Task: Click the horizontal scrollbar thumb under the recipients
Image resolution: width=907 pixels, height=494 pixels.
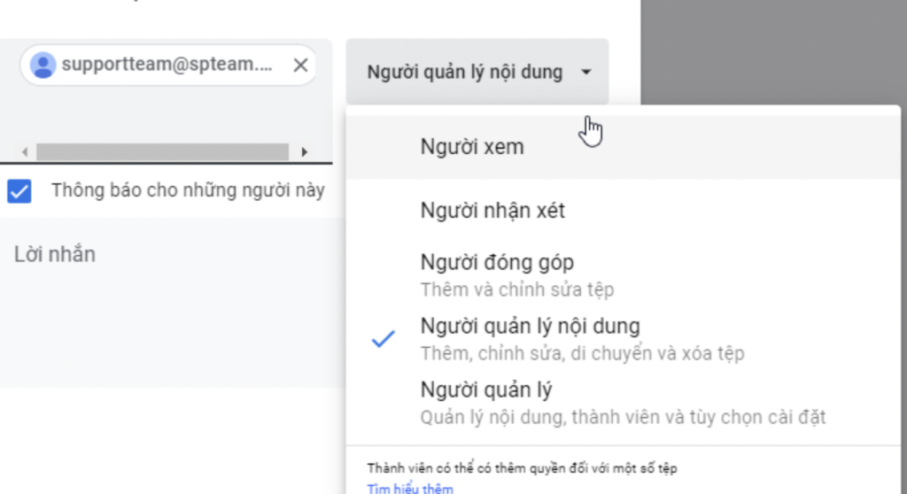Action: point(162,151)
